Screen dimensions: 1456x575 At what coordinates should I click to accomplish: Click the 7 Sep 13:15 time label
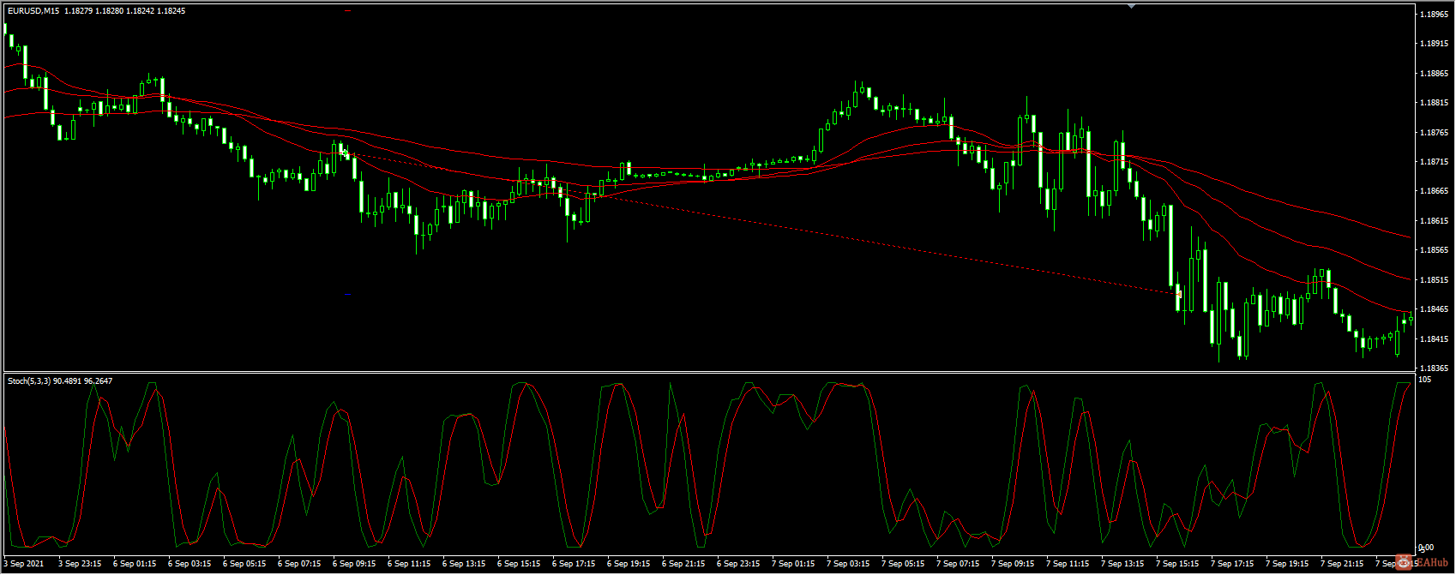pyautogui.click(x=1122, y=564)
